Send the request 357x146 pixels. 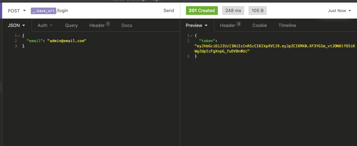[x=169, y=10]
